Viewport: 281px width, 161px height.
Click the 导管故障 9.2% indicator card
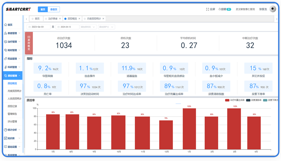click(x=48, y=68)
